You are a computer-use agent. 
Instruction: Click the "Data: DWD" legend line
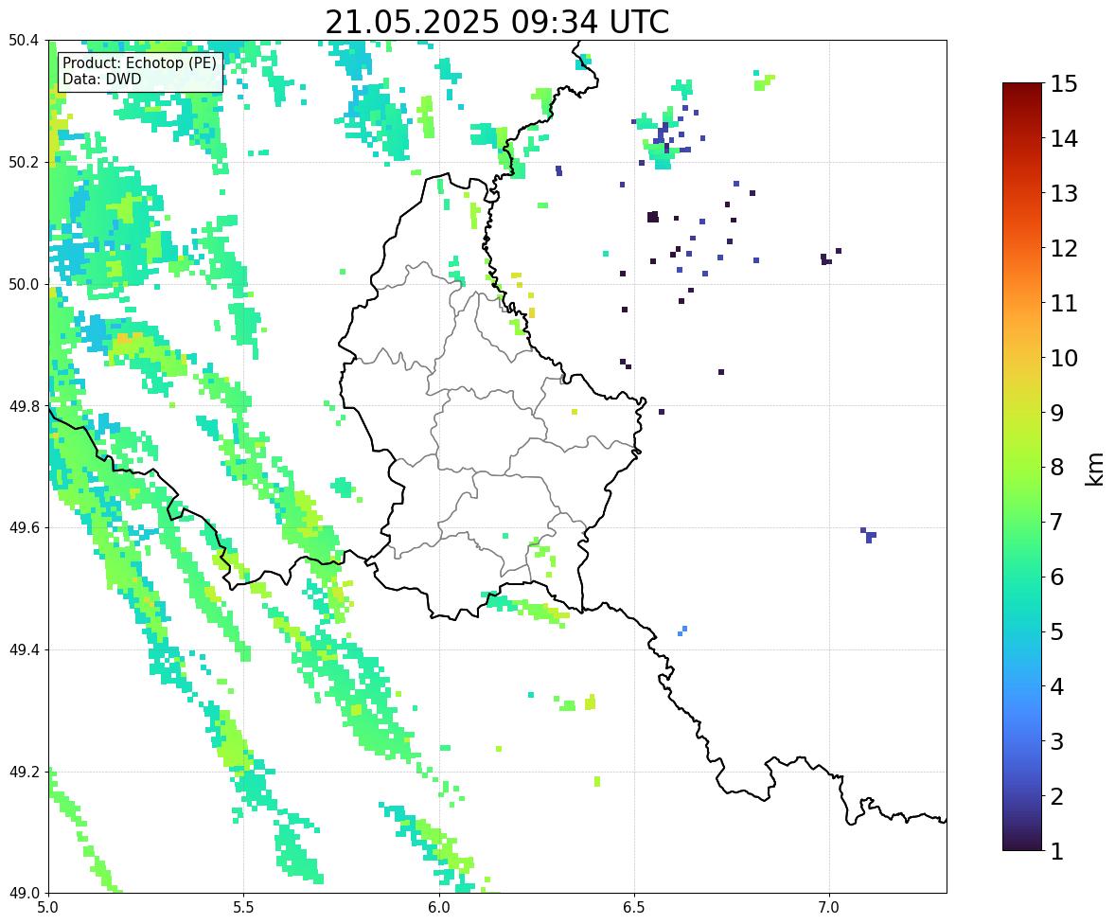click(x=101, y=79)
